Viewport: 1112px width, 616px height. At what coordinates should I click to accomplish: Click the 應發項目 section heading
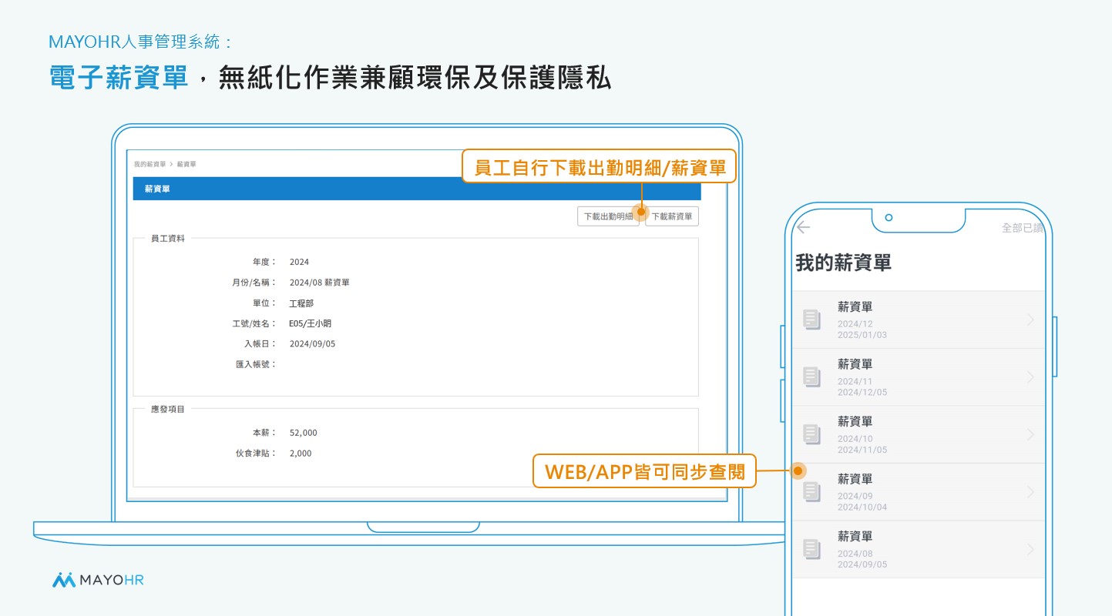pyautogui.click(x=168, y=409)
